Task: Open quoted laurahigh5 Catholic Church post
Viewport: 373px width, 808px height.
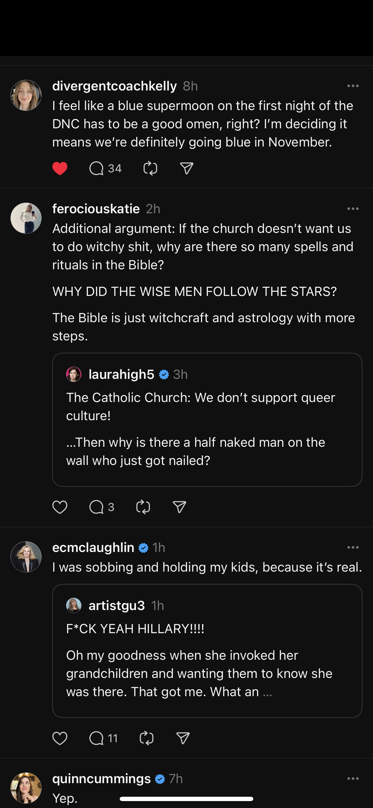Action: pos(207,420)
